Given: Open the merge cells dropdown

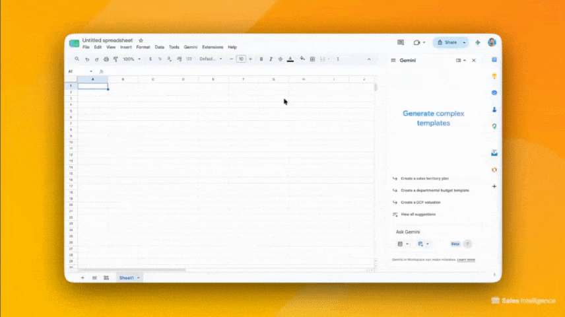Looking at the screenshot, I should pyautogui.click(x=329, y=59).
